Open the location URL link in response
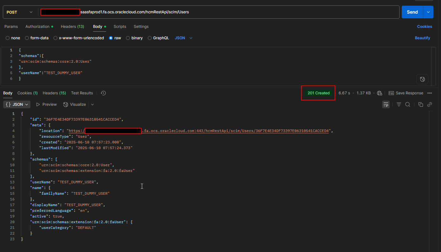 tap(199, 131)
